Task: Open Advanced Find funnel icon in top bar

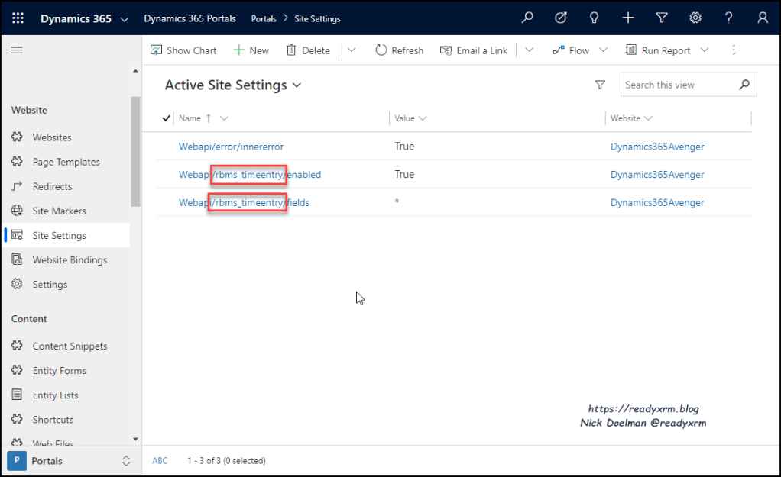Action: [x=662, y=18]
